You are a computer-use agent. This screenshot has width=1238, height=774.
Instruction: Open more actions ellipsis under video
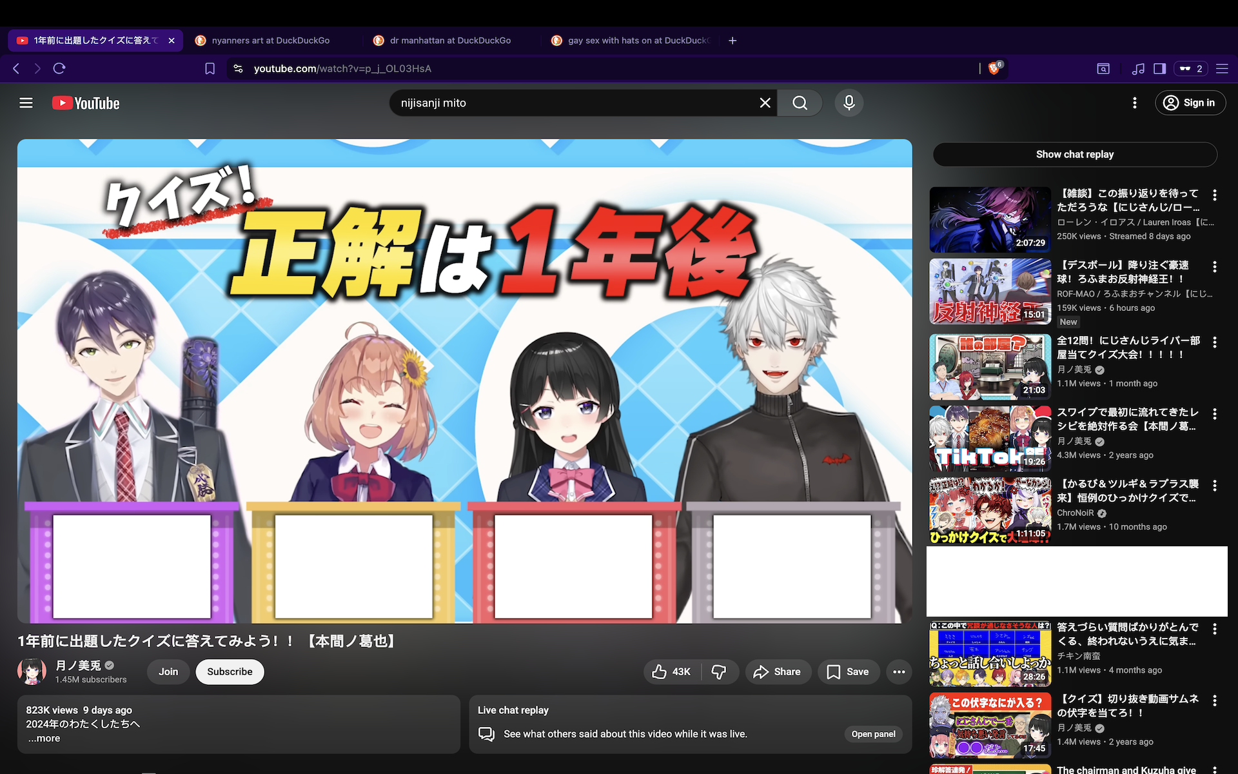click(x=899, y=672)
